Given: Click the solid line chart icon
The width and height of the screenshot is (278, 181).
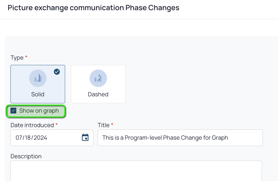Looking at the screenshot, I should [38, 78].
